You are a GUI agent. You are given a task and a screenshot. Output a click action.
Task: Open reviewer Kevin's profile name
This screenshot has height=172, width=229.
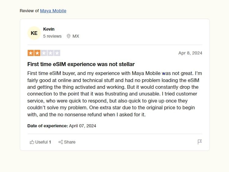click(x=49, y=29)
